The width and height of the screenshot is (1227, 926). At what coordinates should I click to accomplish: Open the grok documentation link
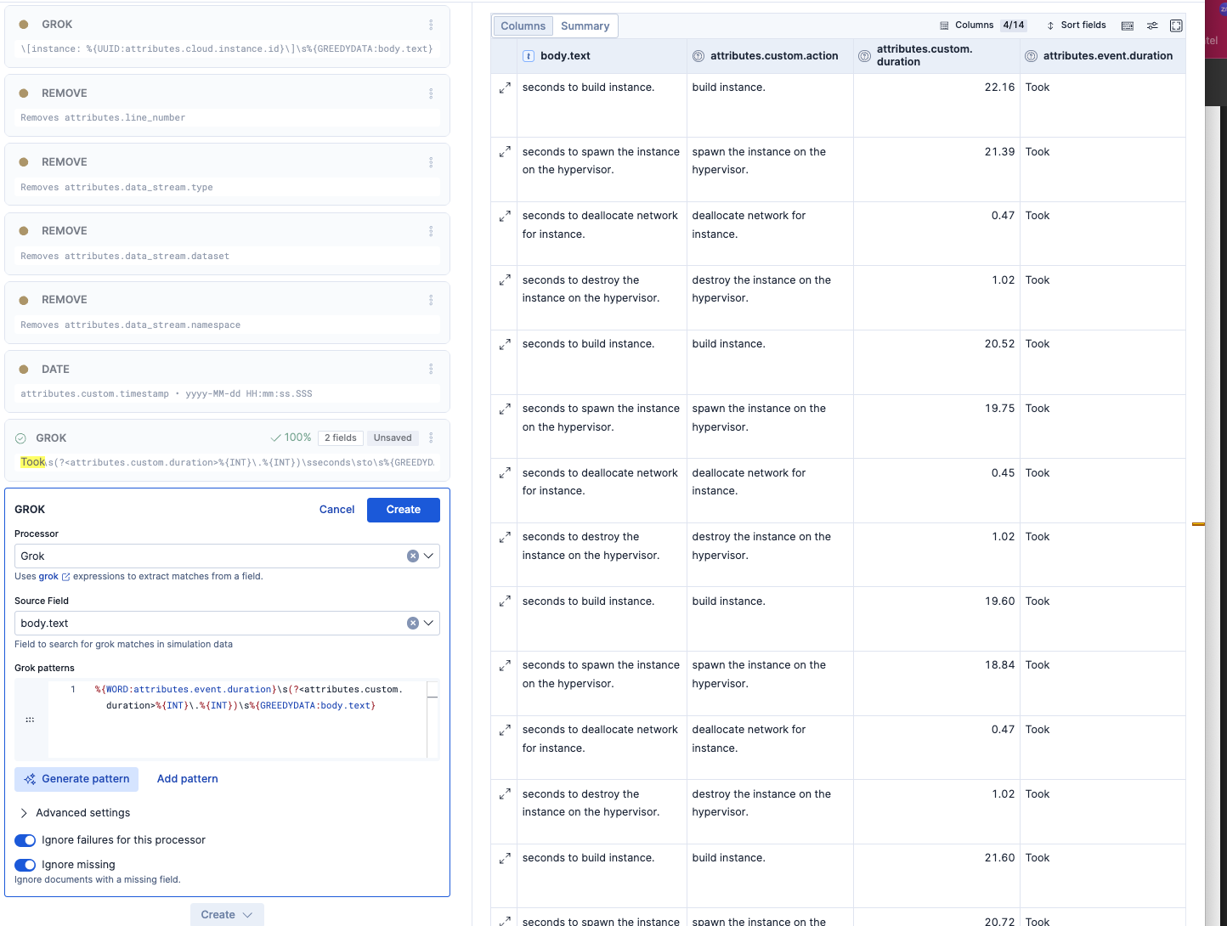54,577
